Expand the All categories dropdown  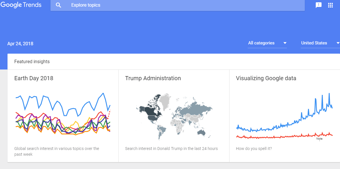click(x=267, y=43)
